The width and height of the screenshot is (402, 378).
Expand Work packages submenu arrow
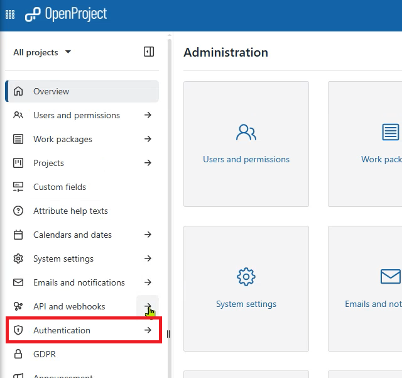point(148,139)
